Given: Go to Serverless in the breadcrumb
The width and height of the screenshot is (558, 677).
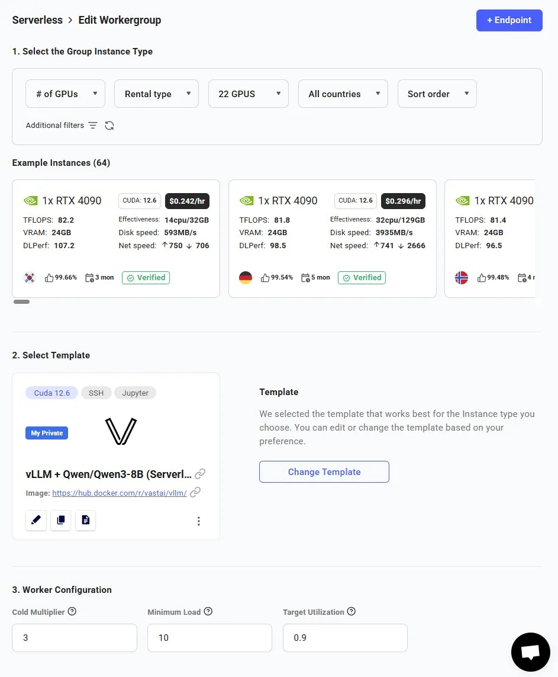Looking at the screenshot, I should tap(37, 20).
